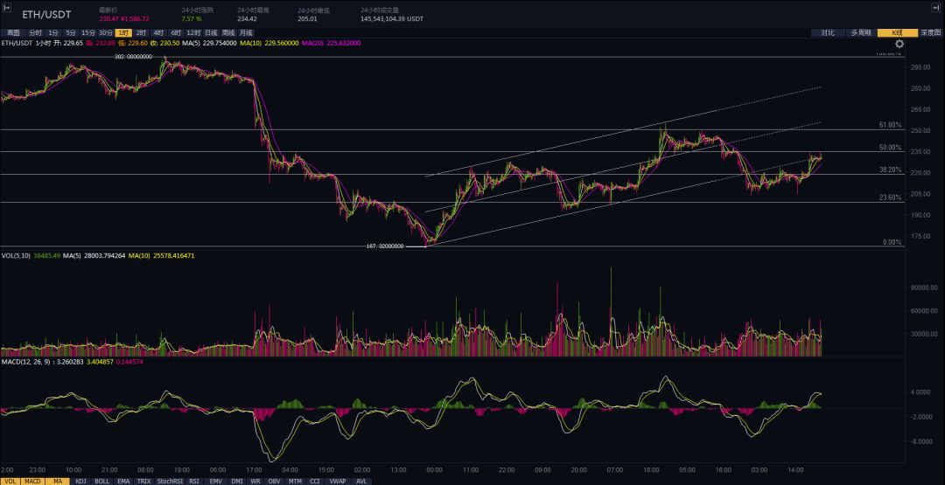Turn on the DMI indicator
The image size is (945, 485).
click(237, 482)
